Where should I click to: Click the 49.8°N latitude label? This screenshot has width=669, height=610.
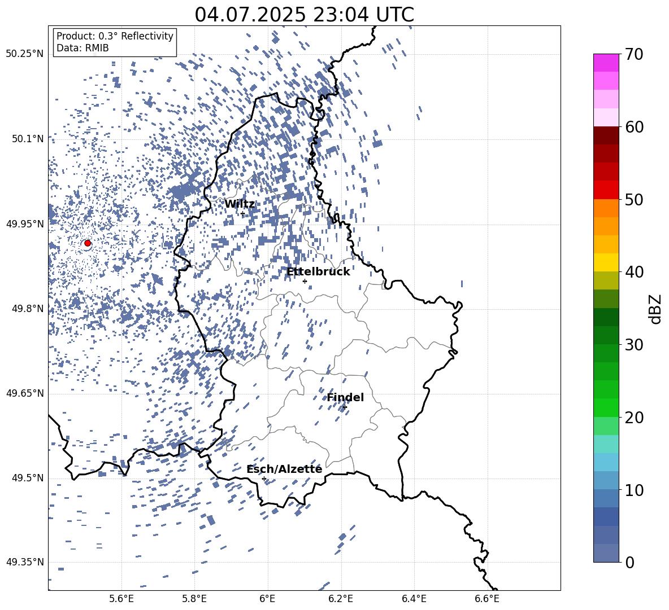point(28,309)
